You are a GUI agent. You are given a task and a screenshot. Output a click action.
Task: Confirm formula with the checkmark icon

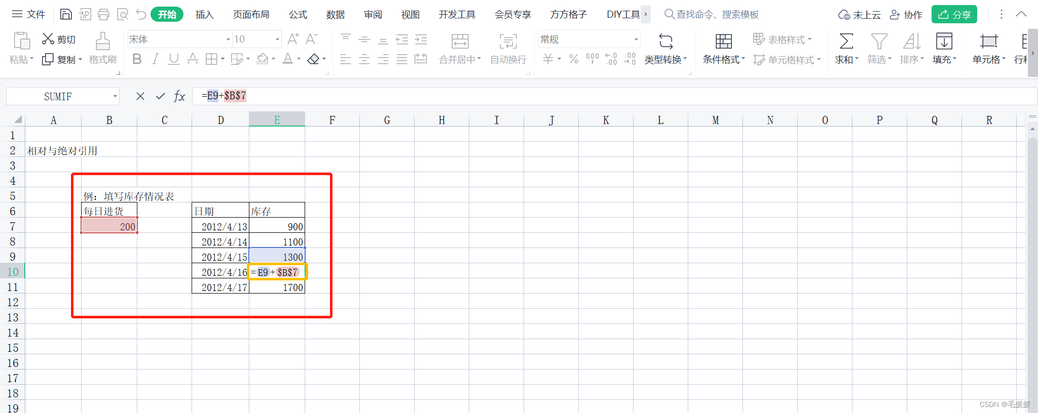[160, 96]
